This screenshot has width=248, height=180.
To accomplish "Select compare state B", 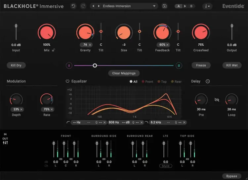I will [x=191, y=6].
